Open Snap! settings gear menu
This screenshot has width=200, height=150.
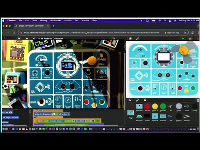click(34, 39)
